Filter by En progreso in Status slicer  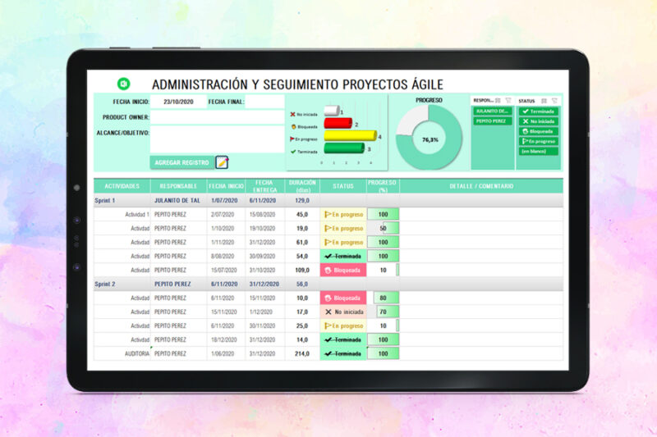point(539,141)
